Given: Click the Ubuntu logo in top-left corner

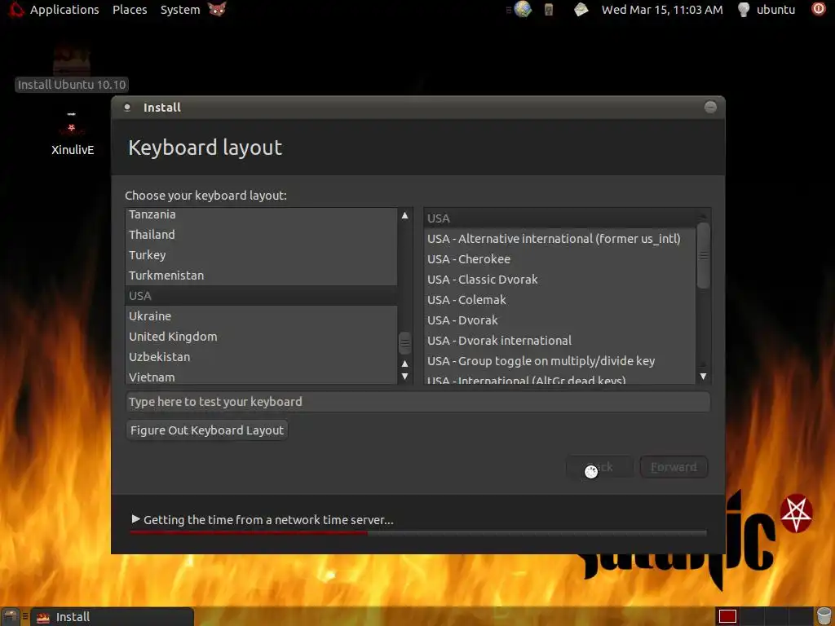Looking at the screenshot, I should coord(16,10).
